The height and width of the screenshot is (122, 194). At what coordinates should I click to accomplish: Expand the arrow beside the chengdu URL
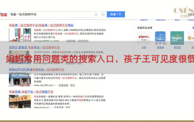click(63, 41)
